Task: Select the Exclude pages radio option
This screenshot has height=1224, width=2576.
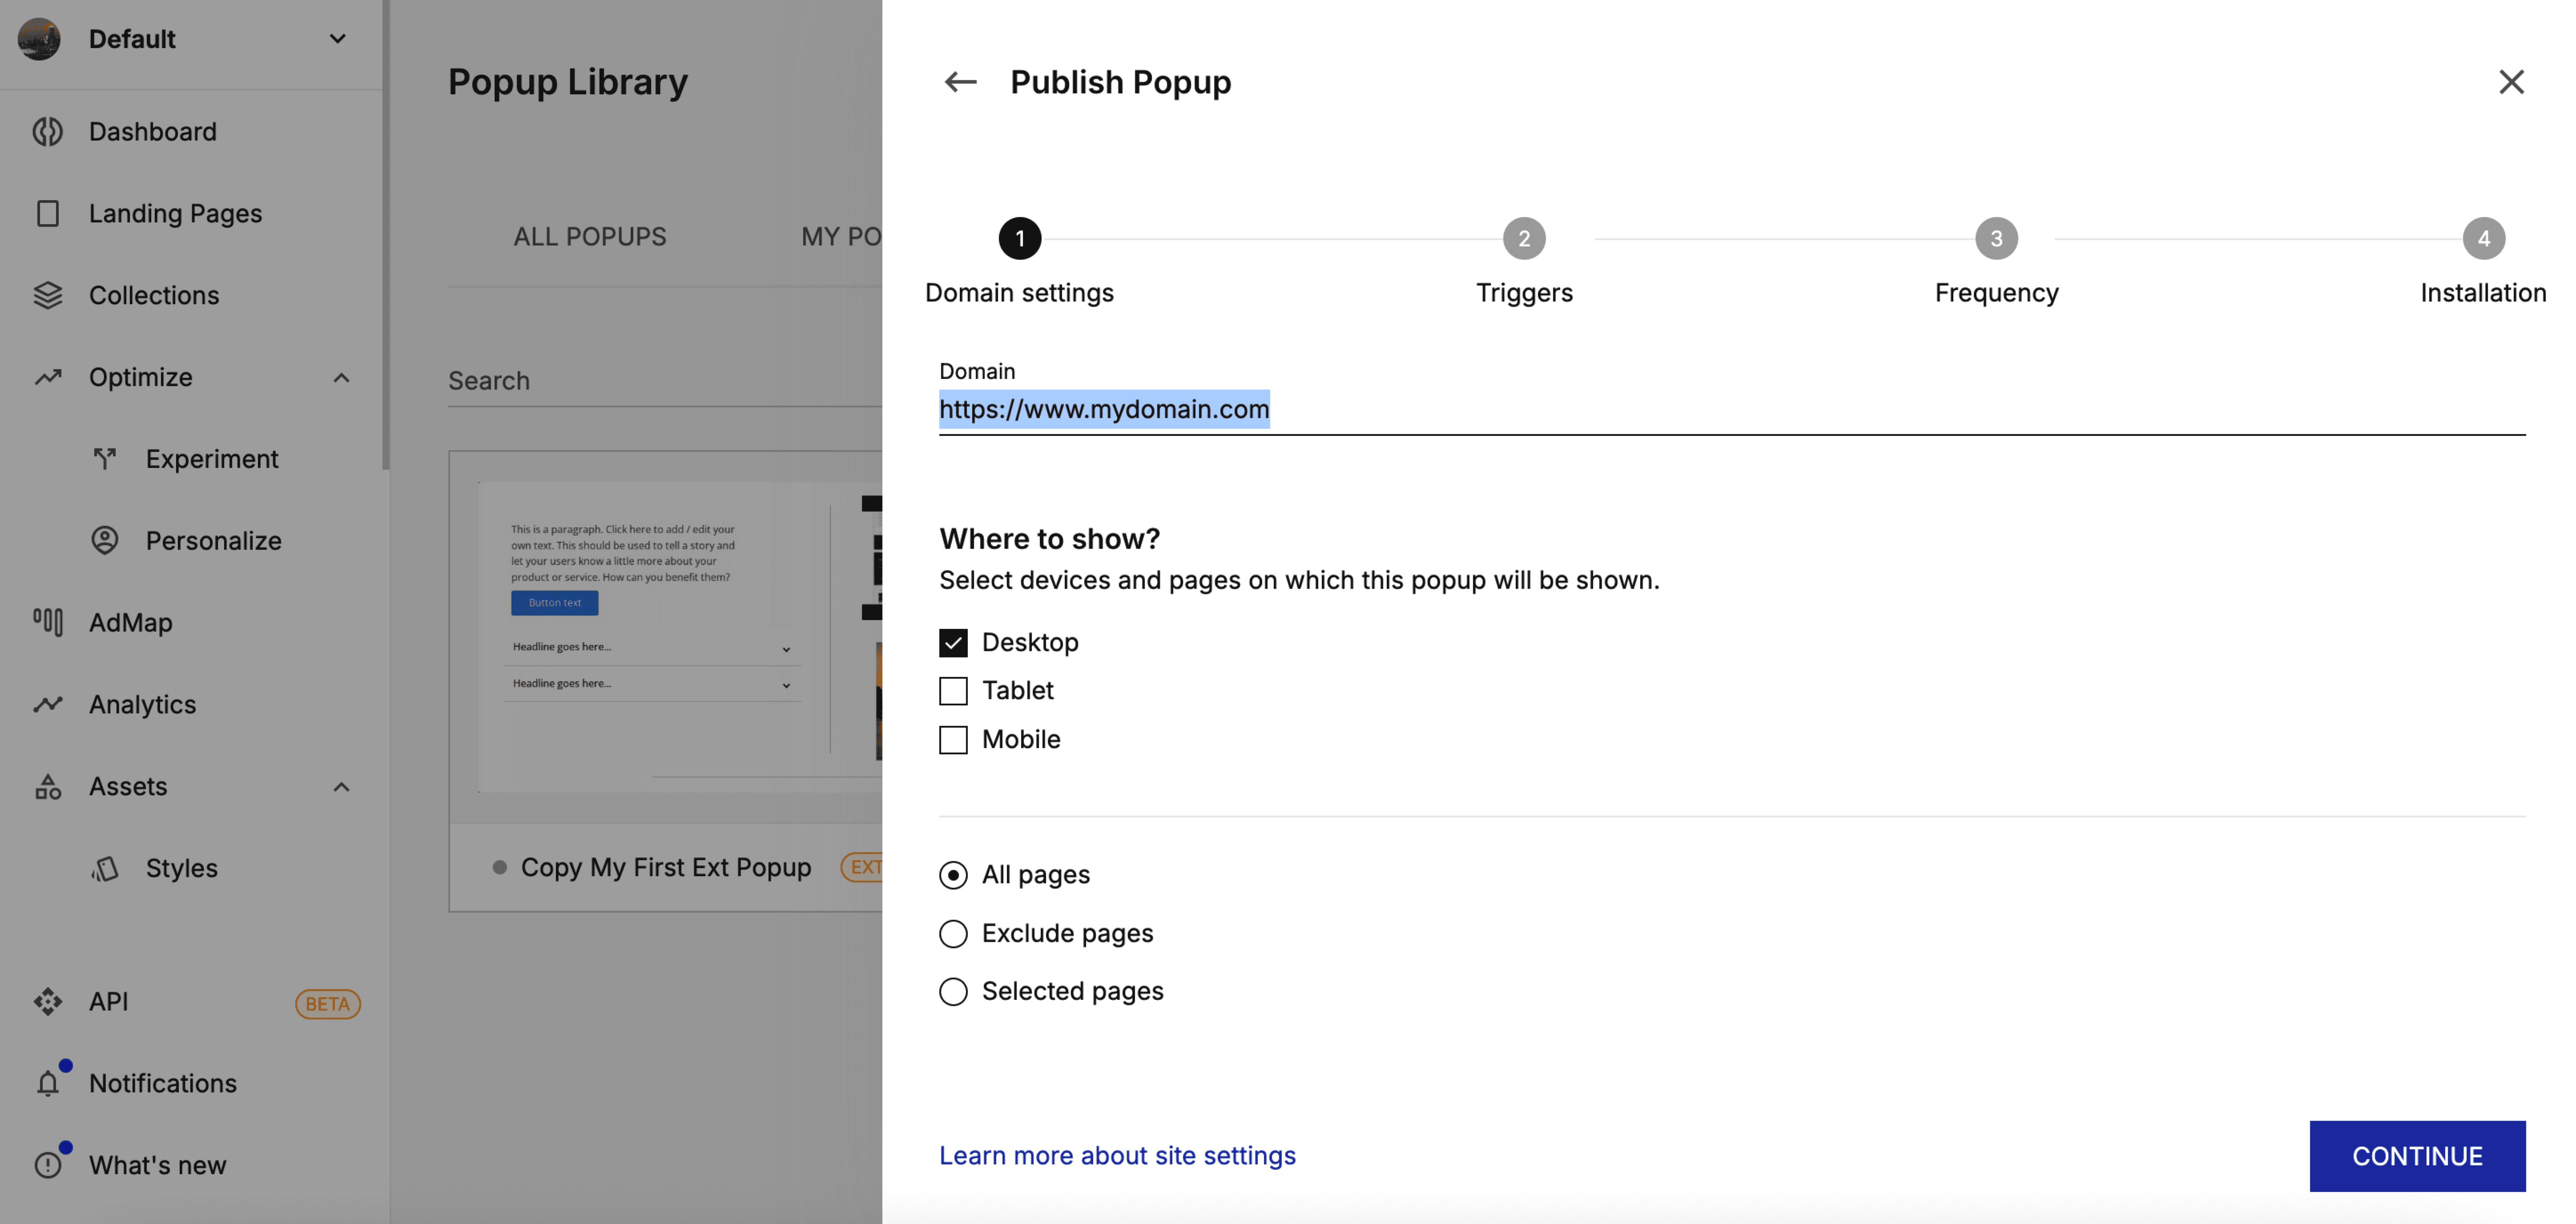Action: (953, 933)
